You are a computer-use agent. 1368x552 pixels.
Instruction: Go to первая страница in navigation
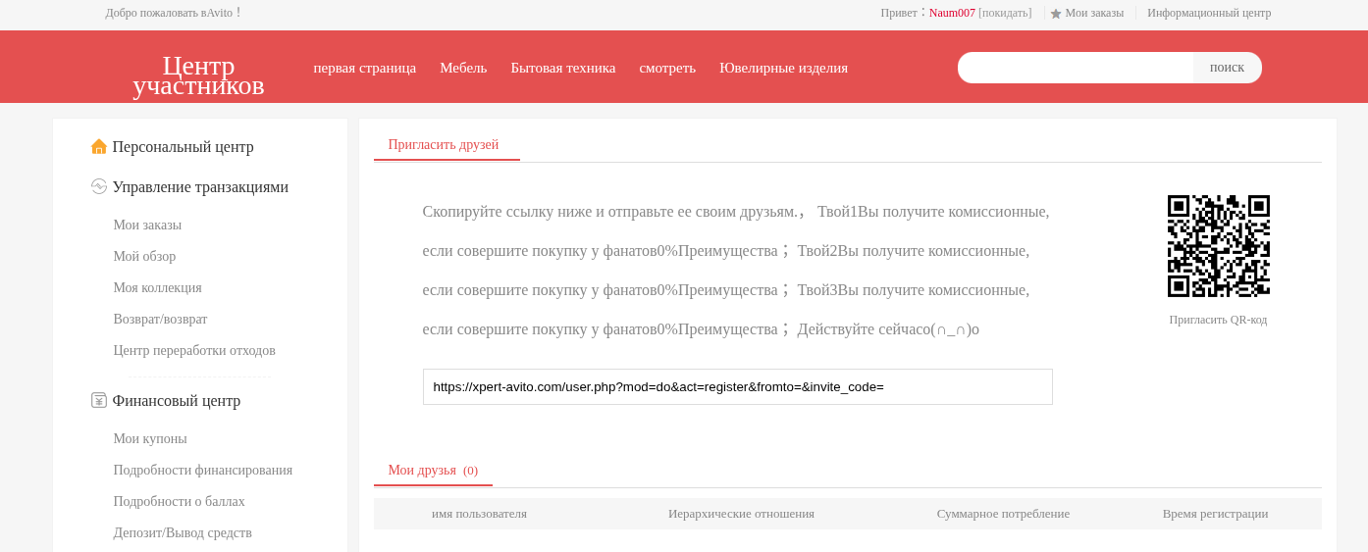(x=365, y=68)
